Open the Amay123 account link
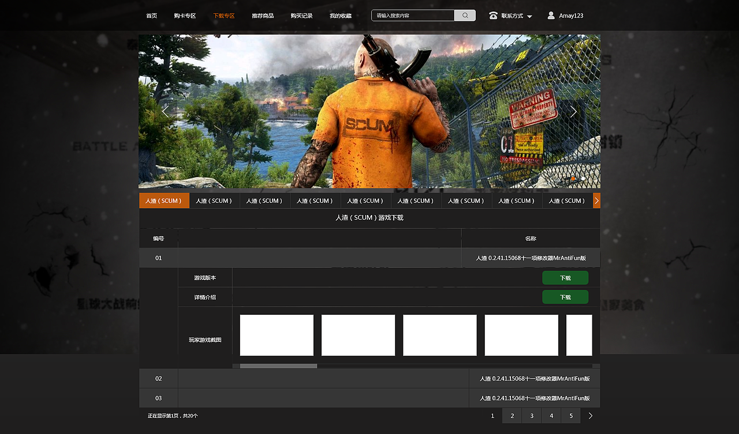 (571, 16)
